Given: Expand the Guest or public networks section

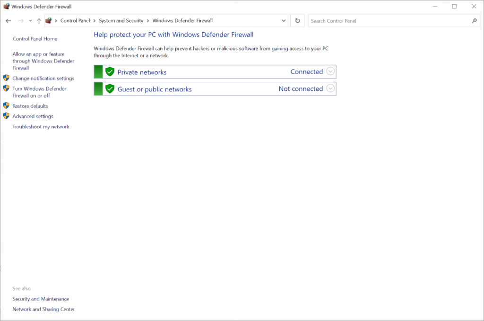Looking at the screenshot, I should click(330, 88).
